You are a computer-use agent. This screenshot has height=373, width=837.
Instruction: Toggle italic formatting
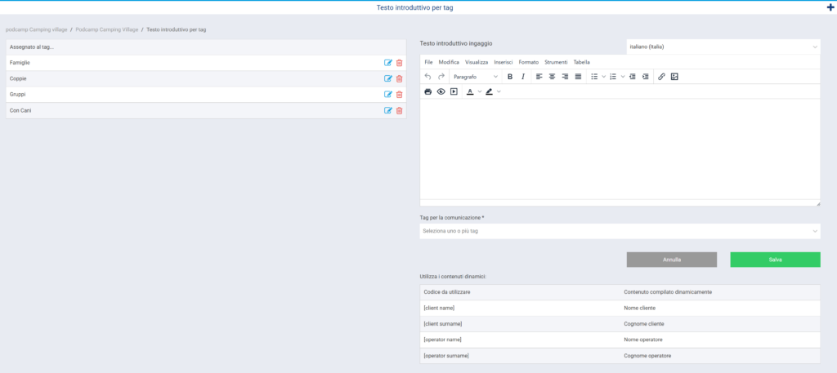(523, 77)
